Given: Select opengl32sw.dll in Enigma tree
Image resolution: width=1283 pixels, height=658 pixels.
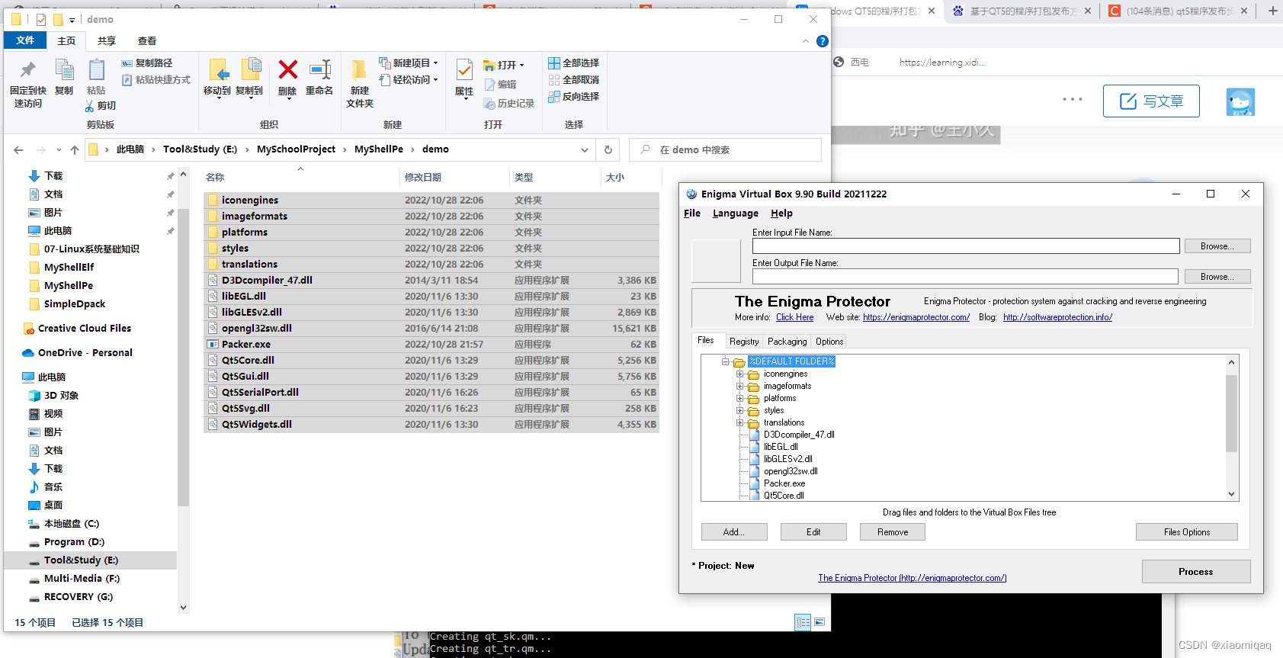Looking at the screenshot, I should coord(791,471).
